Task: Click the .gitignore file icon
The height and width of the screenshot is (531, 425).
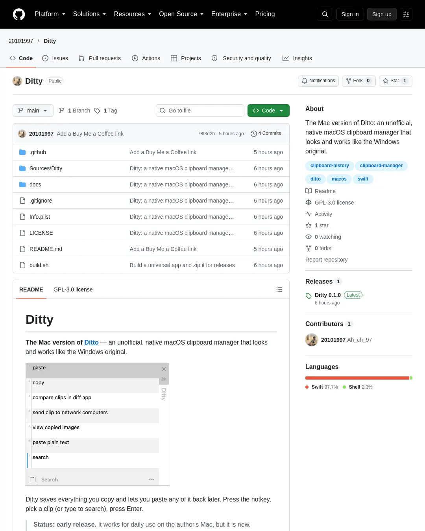Action: pyautogui.click(x=22, y=201)
